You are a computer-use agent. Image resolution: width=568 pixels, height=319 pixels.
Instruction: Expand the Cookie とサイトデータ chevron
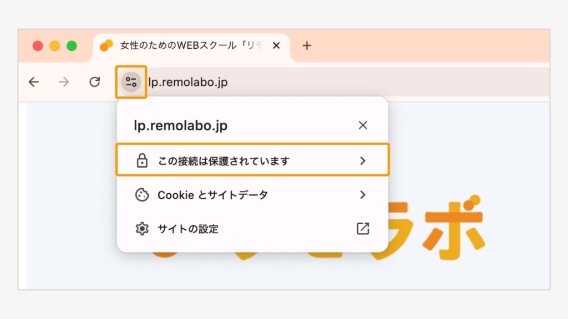coord(363,194)
